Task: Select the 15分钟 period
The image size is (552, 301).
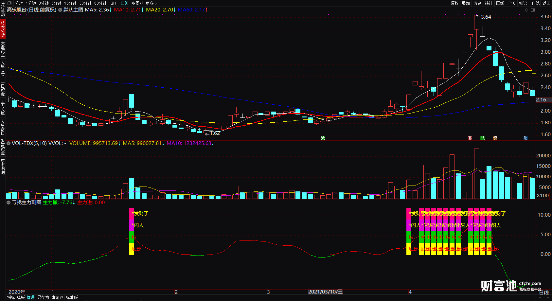Action: tap(70, 3)
